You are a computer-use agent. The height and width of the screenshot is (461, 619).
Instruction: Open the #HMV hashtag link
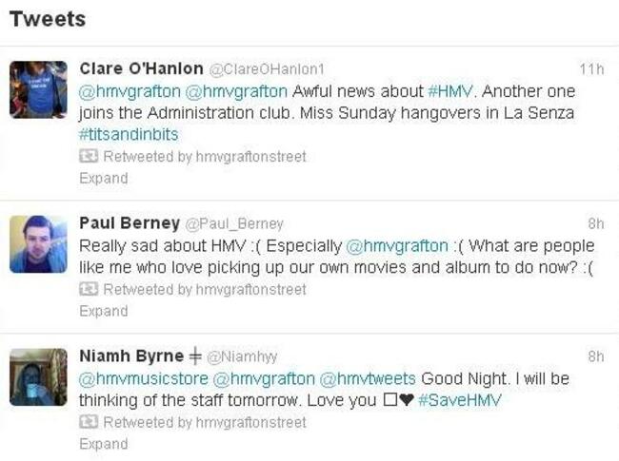pyautogui.click(x=450, y=91)
